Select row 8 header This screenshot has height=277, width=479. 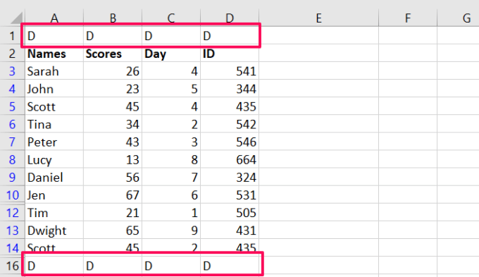(x=12, y=159)
